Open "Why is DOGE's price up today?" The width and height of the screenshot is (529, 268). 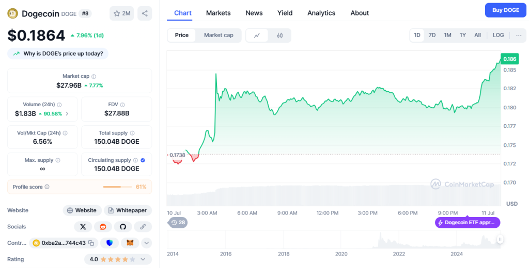[x=58, y=54]
